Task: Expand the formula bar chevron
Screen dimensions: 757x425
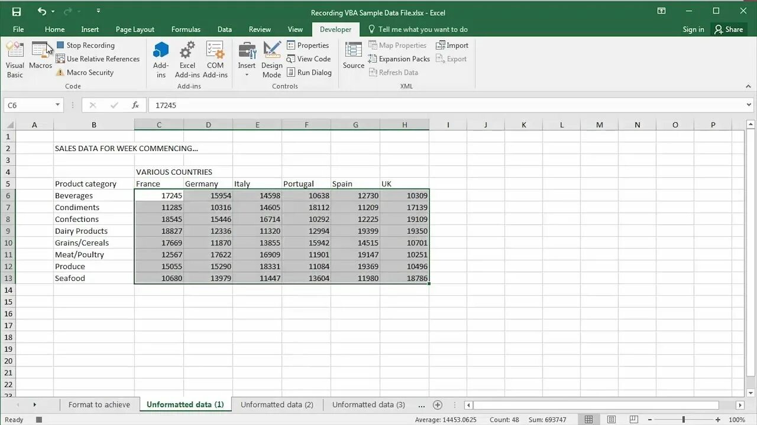Action: (749, 105)
